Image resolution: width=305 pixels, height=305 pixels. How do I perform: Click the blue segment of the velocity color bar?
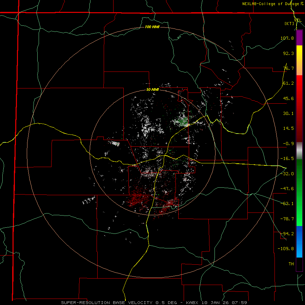299,242
